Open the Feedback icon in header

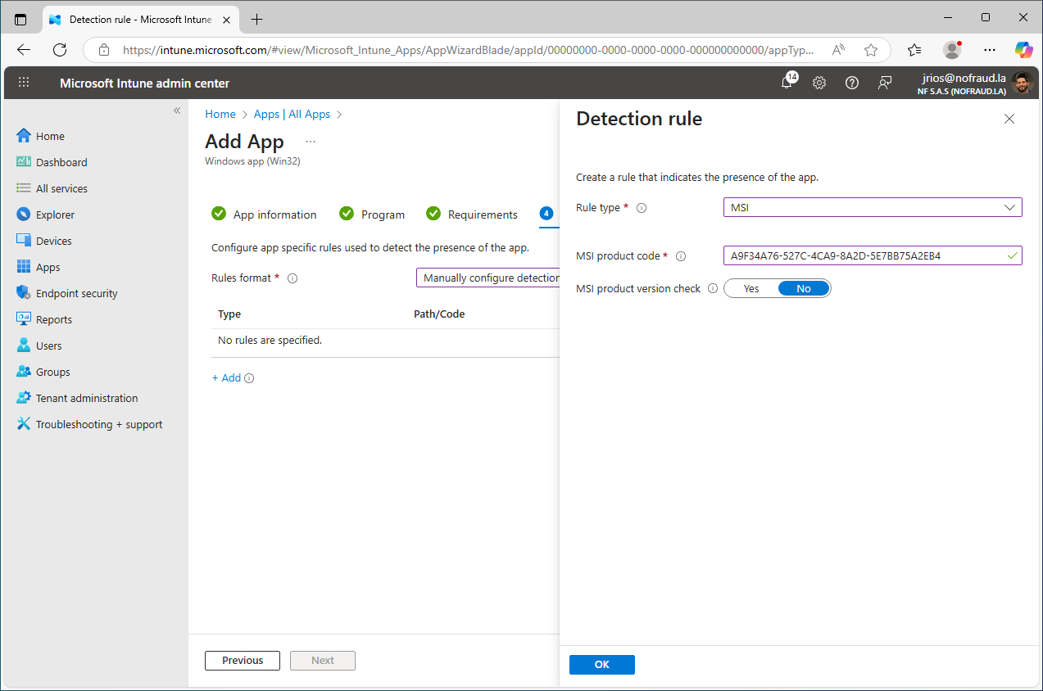pyautogui.click(x=885, y=83)
